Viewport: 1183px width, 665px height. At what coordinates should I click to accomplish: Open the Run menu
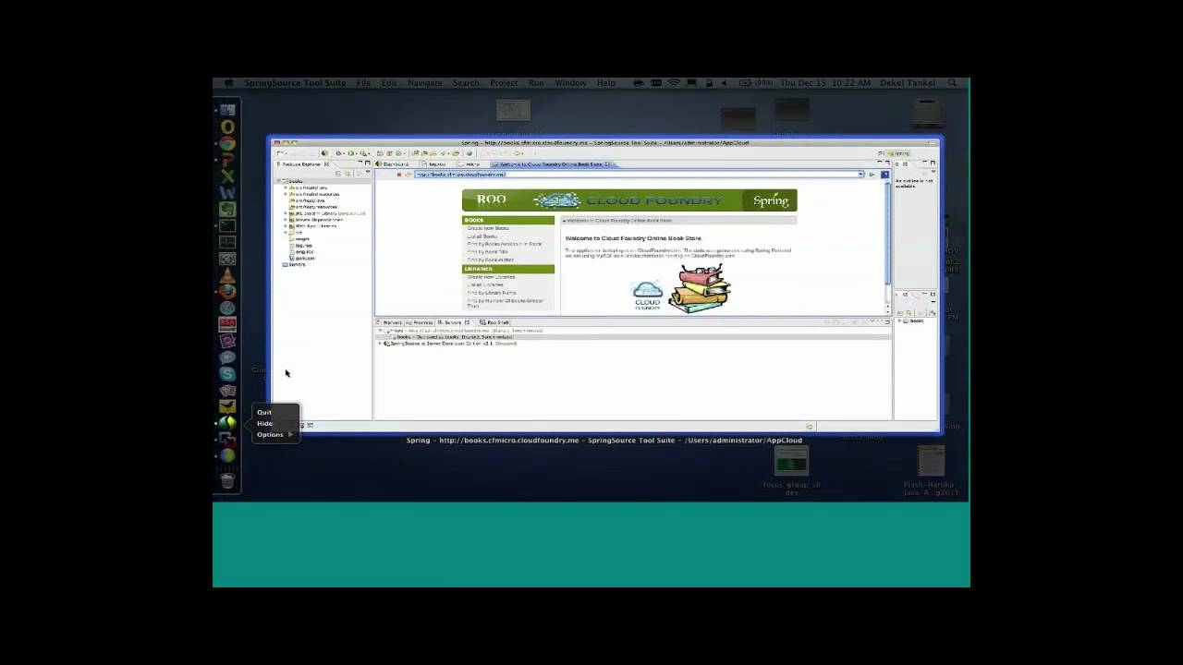(x=536, y=83)
